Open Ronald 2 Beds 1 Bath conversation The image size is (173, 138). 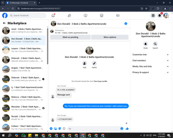(23, 118)
